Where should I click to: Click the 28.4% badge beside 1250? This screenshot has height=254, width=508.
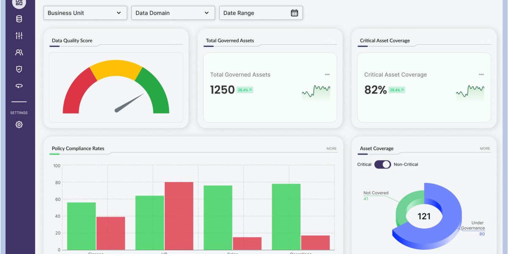coord(245,90)
